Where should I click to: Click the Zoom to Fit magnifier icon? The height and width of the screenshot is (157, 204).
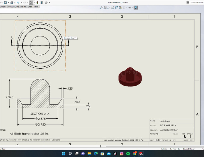pyautogui.click(x=101, y=8)
